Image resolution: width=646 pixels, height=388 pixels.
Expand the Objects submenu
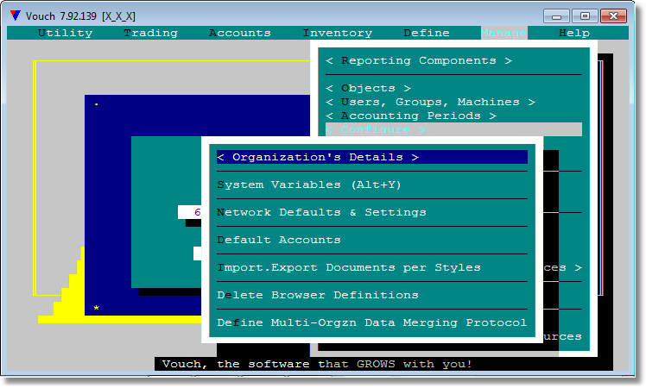(x=368, y=89)
